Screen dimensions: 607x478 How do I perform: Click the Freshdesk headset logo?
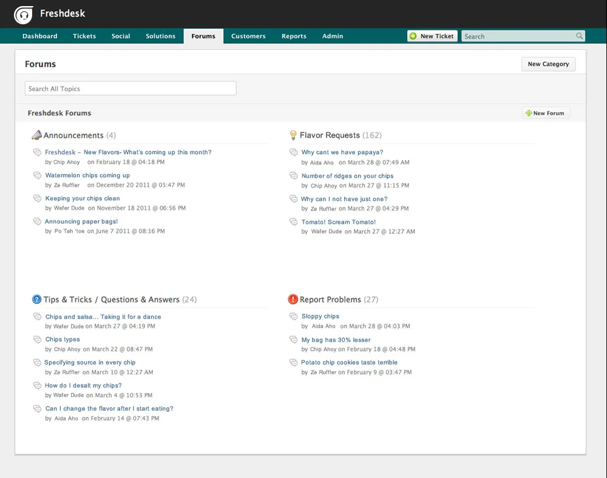(x=24, y=13)
